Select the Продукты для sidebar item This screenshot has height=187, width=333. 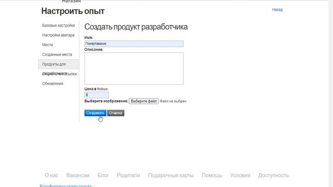click(x=58, y=64)
